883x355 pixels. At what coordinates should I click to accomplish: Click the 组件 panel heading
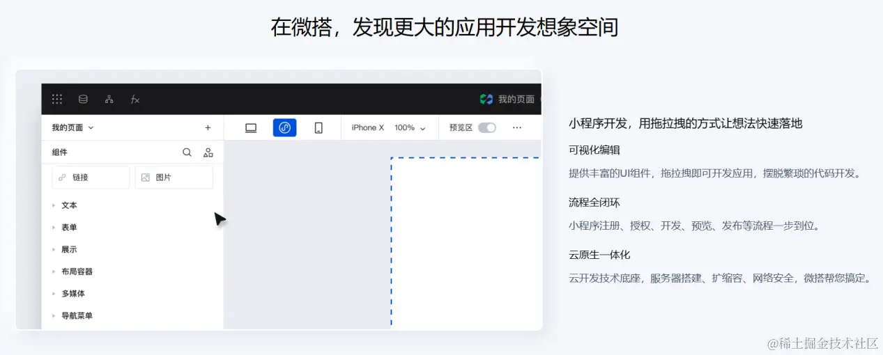(x=60, y=152)
